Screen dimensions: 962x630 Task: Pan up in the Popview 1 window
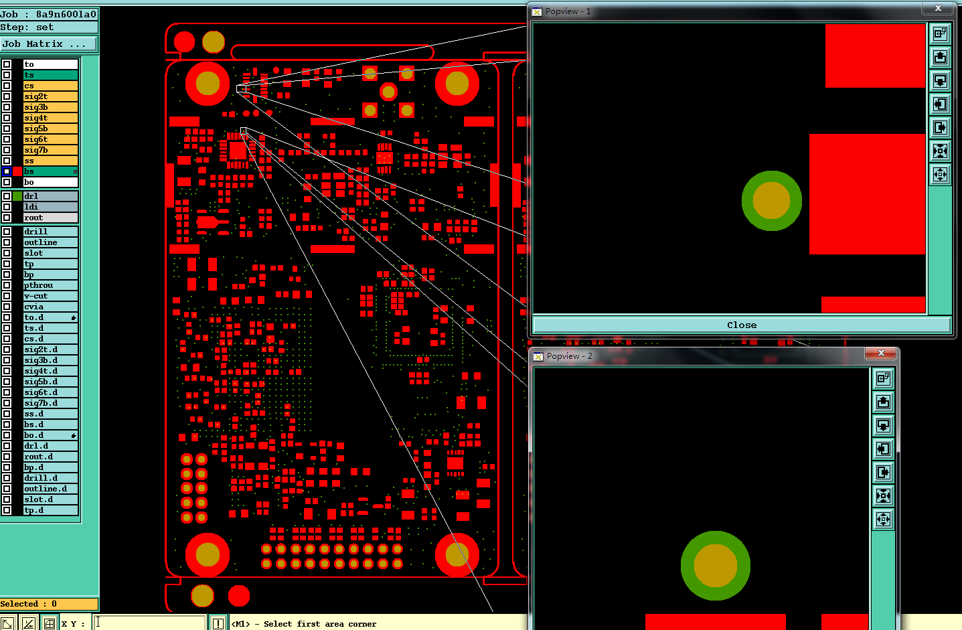coord(940,57)
